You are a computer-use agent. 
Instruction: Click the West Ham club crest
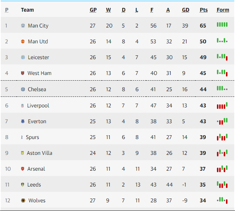[23, 73]
